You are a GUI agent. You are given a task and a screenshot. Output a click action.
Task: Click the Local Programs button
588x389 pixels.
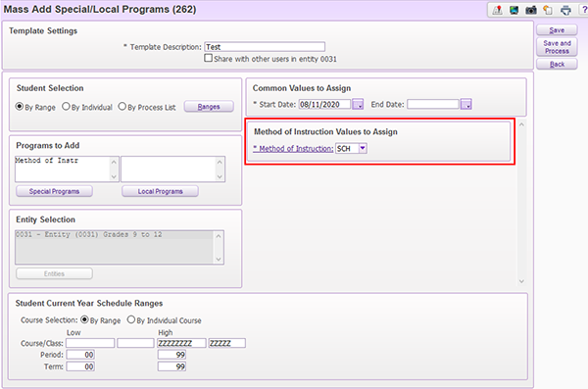tap(160, 191)
